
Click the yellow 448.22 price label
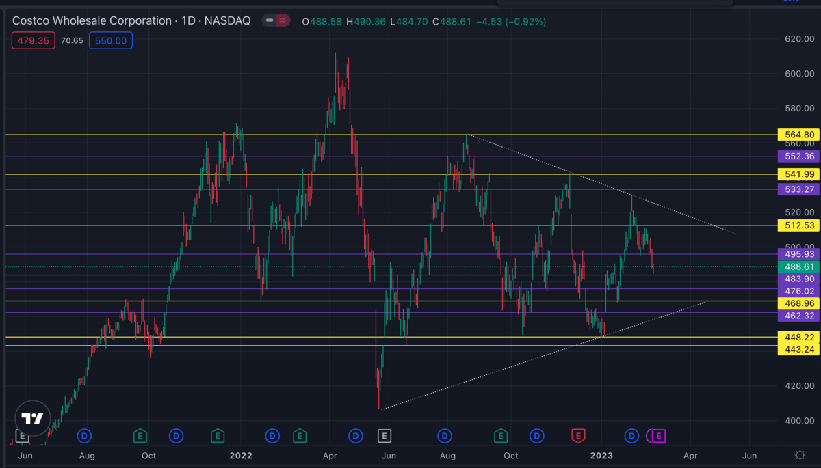(x=798, y=337)
